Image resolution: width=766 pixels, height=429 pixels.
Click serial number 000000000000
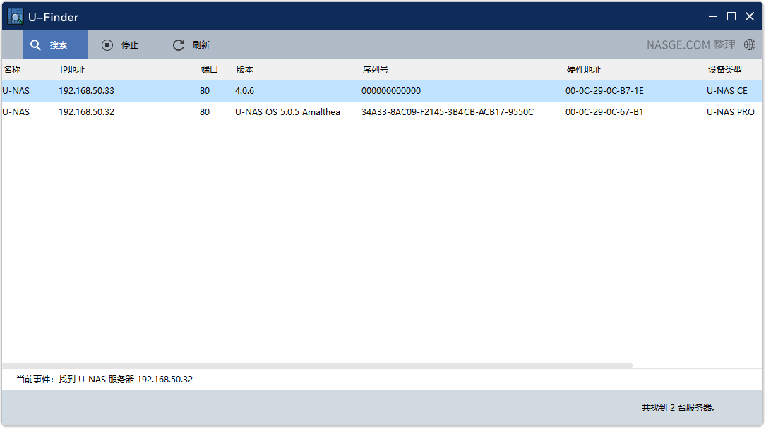[391, 91]
